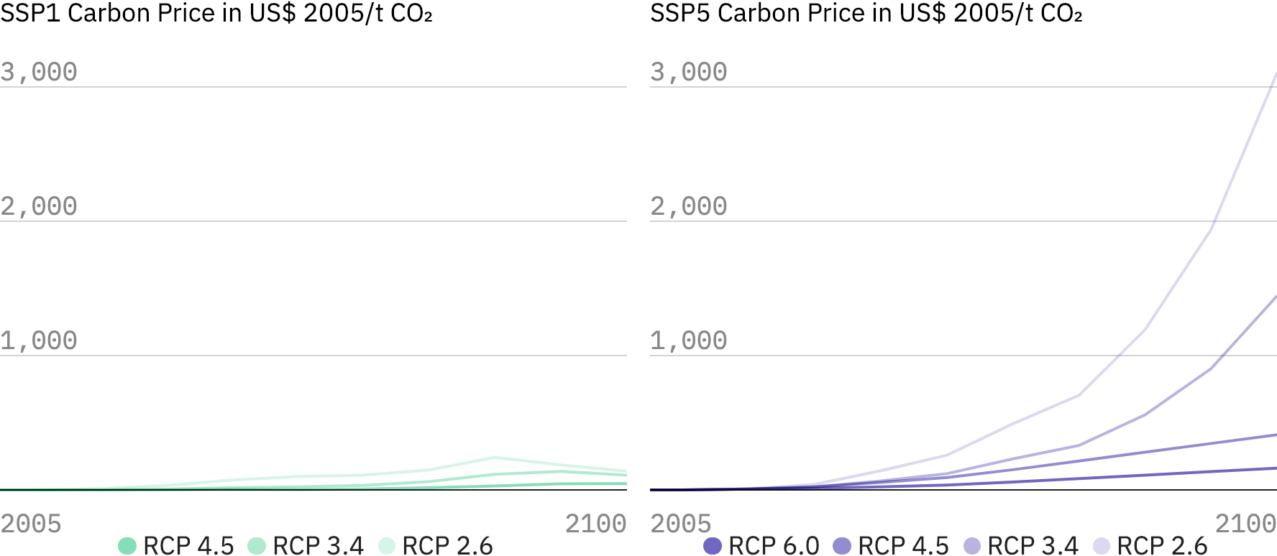Click the pale purple RCP 2.6 legend dot
The image size is (1277, 556).
coord(1102,546)
